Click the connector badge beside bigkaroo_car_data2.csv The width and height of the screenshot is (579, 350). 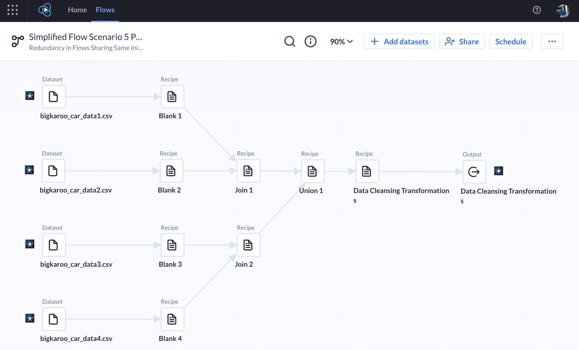[29, 170]
